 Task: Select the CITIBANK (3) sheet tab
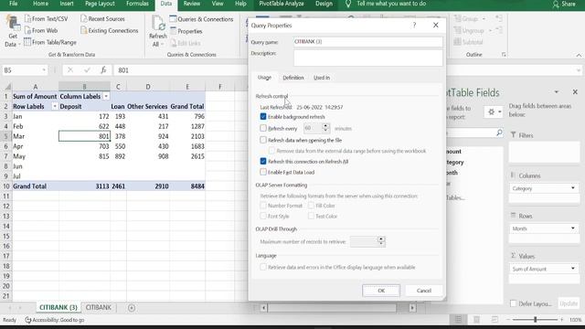point(58,307)
